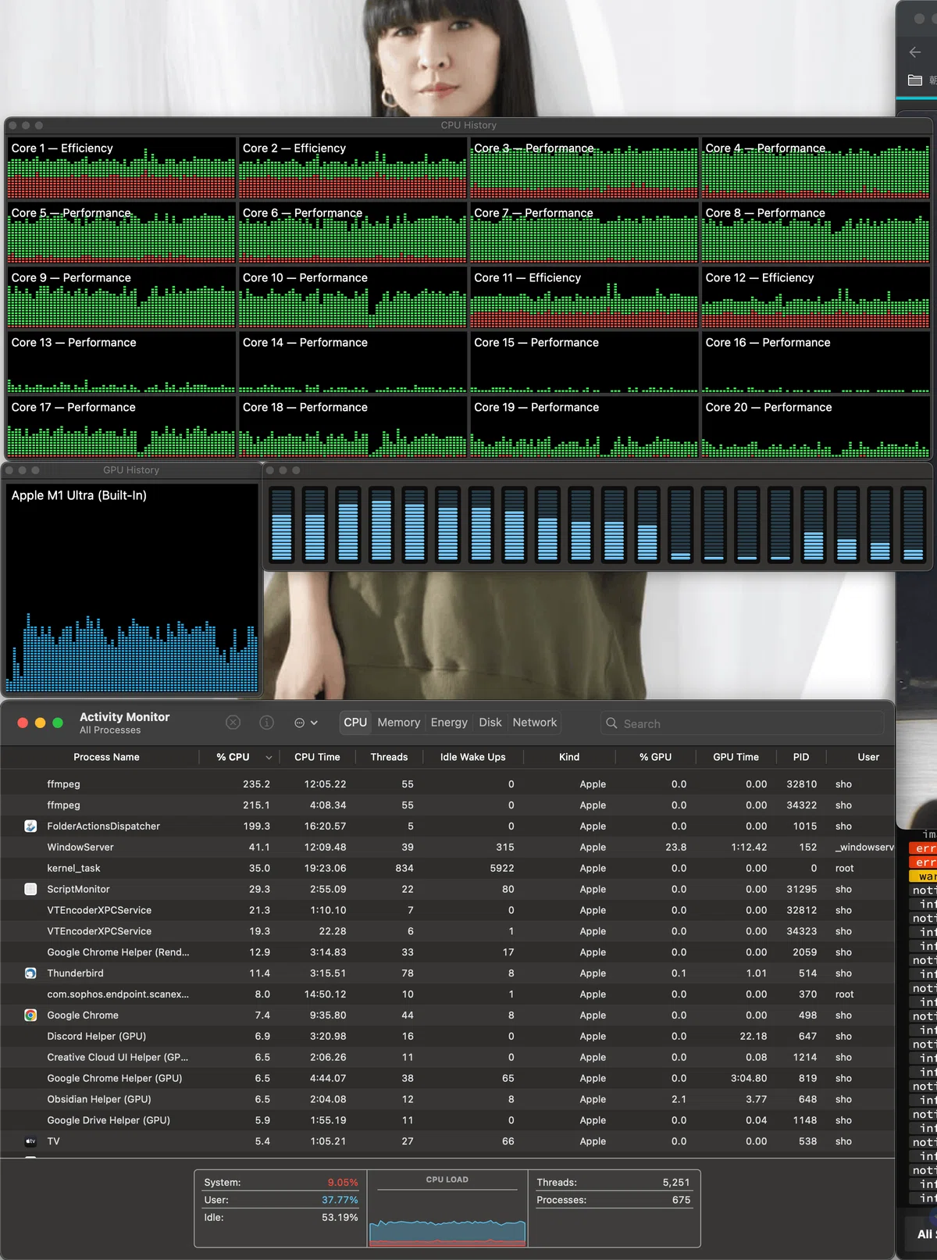Select the Creative Cloud UI Helper row
This screenshot has height=1260, width=937.
pyautogui.click(x=447, y=1057)
